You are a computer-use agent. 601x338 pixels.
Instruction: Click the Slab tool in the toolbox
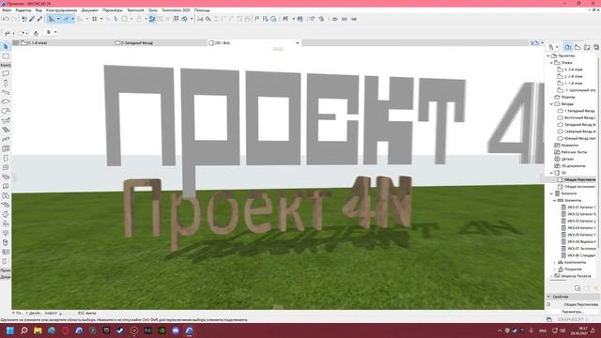coord(6,101)
